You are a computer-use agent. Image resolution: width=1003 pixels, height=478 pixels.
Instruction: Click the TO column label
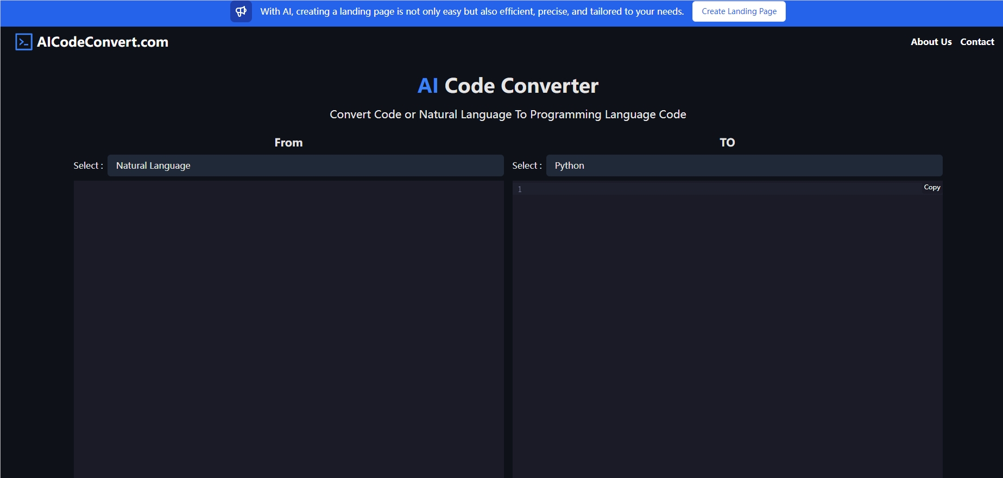click(727, 143)
